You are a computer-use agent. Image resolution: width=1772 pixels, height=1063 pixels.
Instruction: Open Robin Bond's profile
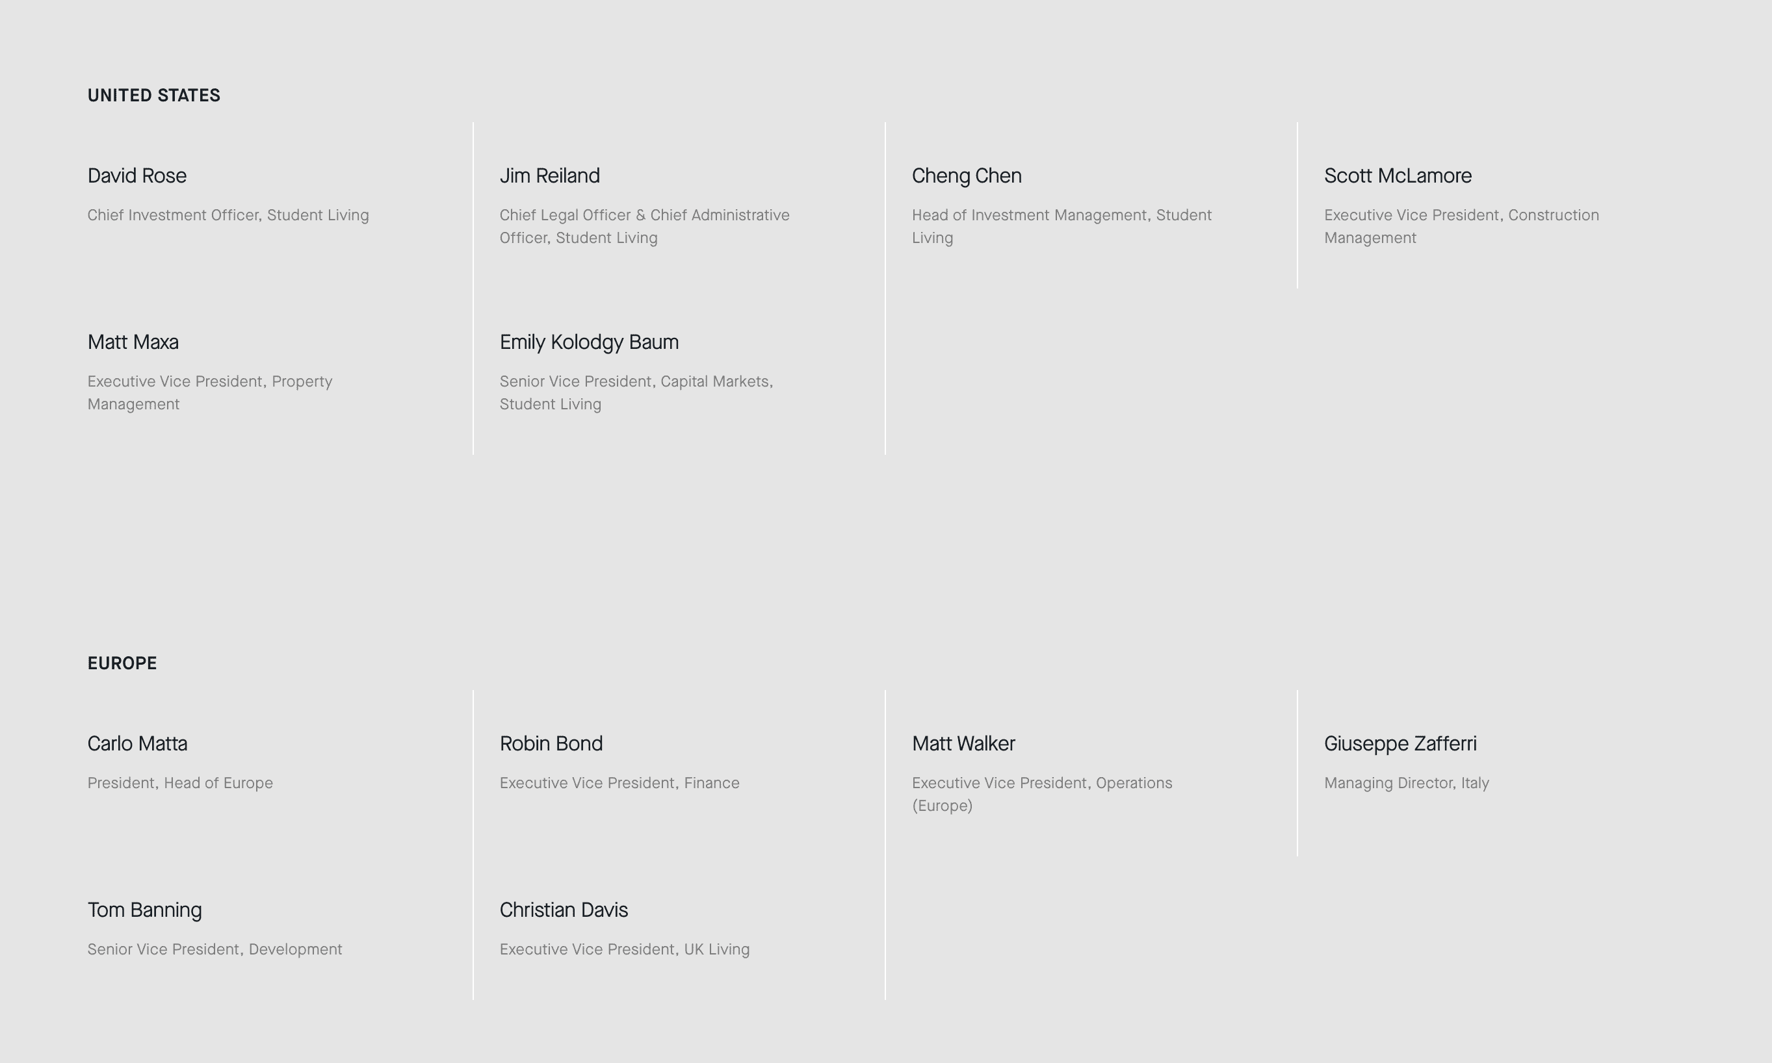(x=551, y=743)
